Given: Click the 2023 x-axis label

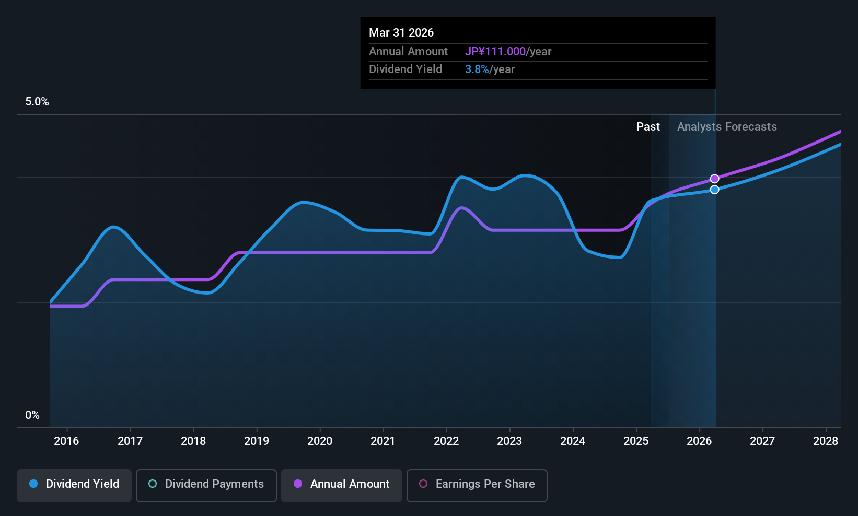Looking at the screenshot, I should point(509,441).
